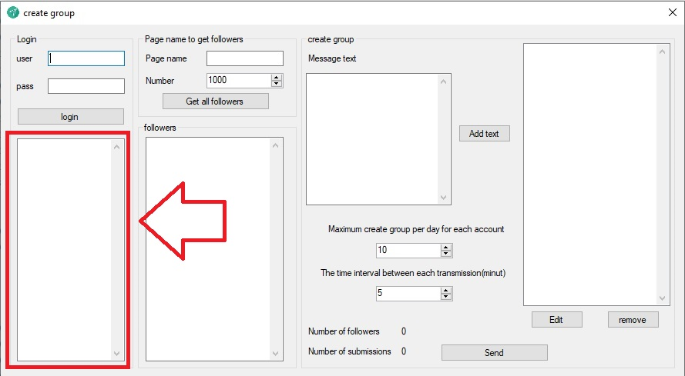The width and height of the screenshot is (685, 376).
Task: Close the create group window
Action: [x=672, y=13]
